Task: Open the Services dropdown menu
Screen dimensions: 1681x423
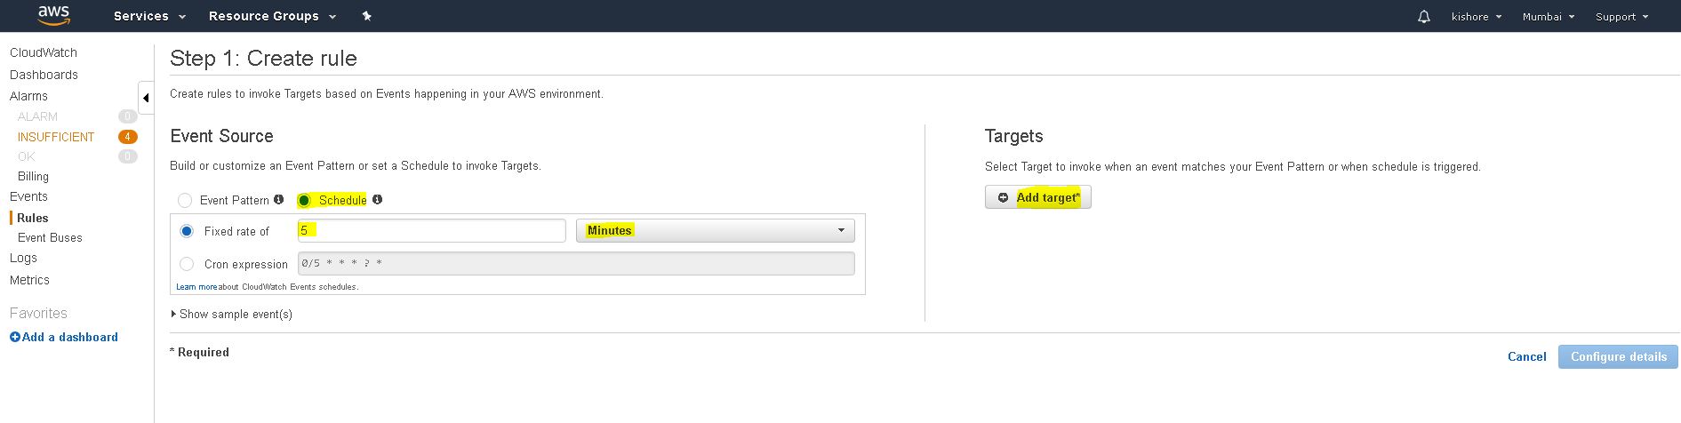Action: [x=149, y=16]
